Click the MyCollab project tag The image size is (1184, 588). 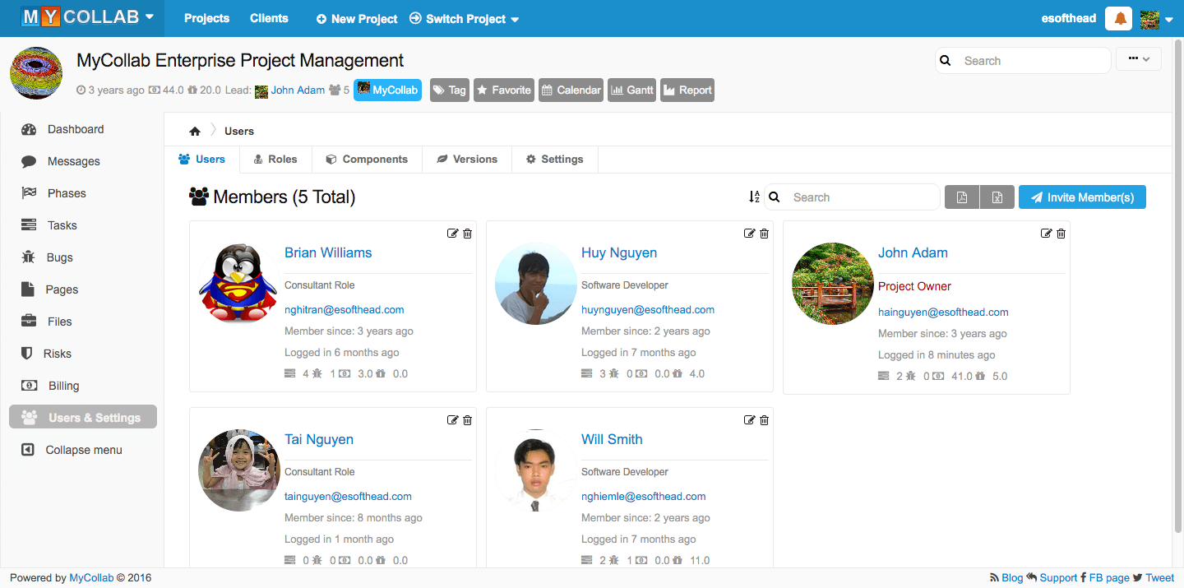click(x=387, y=90)
